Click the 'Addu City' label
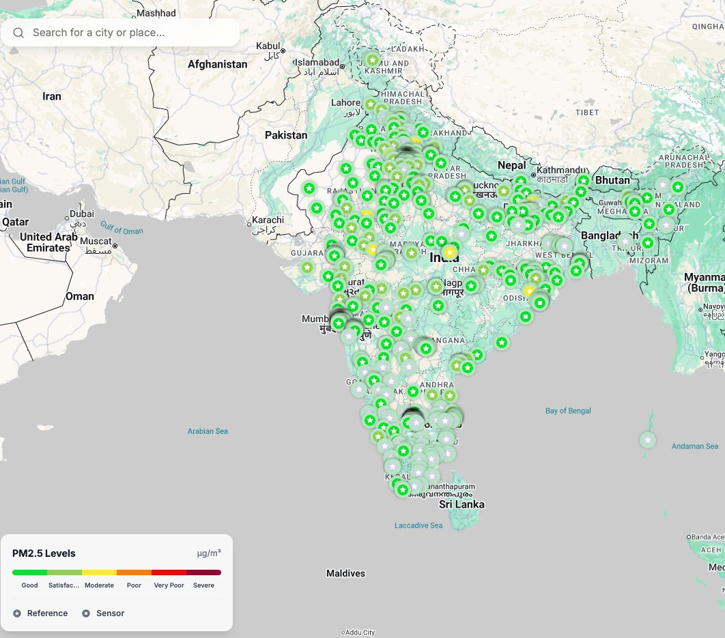725x638 pixels. 360,633
